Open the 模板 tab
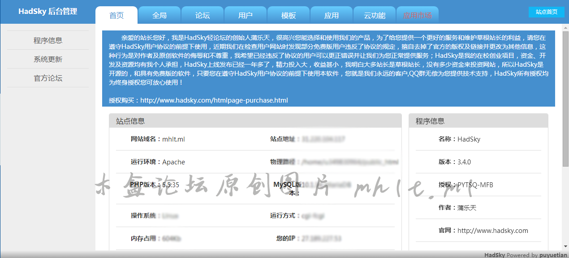The image size is (569, 258). pos(289,15)
